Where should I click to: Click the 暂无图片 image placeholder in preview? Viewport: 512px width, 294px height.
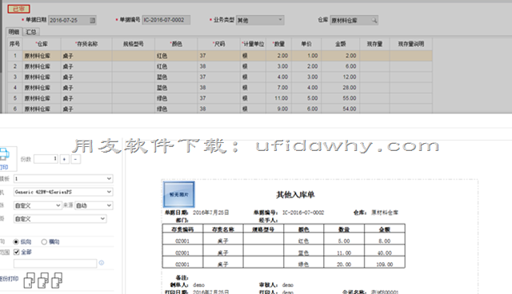(x=179, y=195)
